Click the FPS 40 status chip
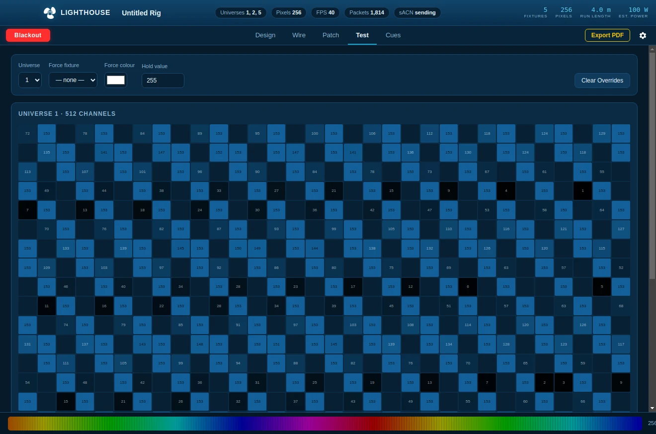This screenshot has width=656, height=434. [326, 12]
